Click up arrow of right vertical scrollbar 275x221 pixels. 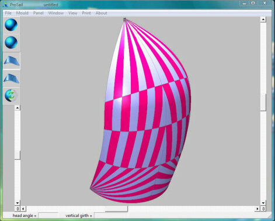[x=263, y=19]
